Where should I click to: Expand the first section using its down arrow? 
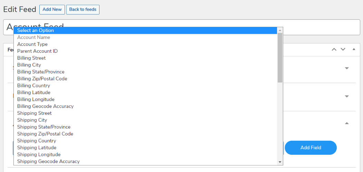click(347, 68)
